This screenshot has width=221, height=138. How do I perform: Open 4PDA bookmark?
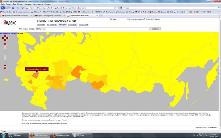(74, 12)
